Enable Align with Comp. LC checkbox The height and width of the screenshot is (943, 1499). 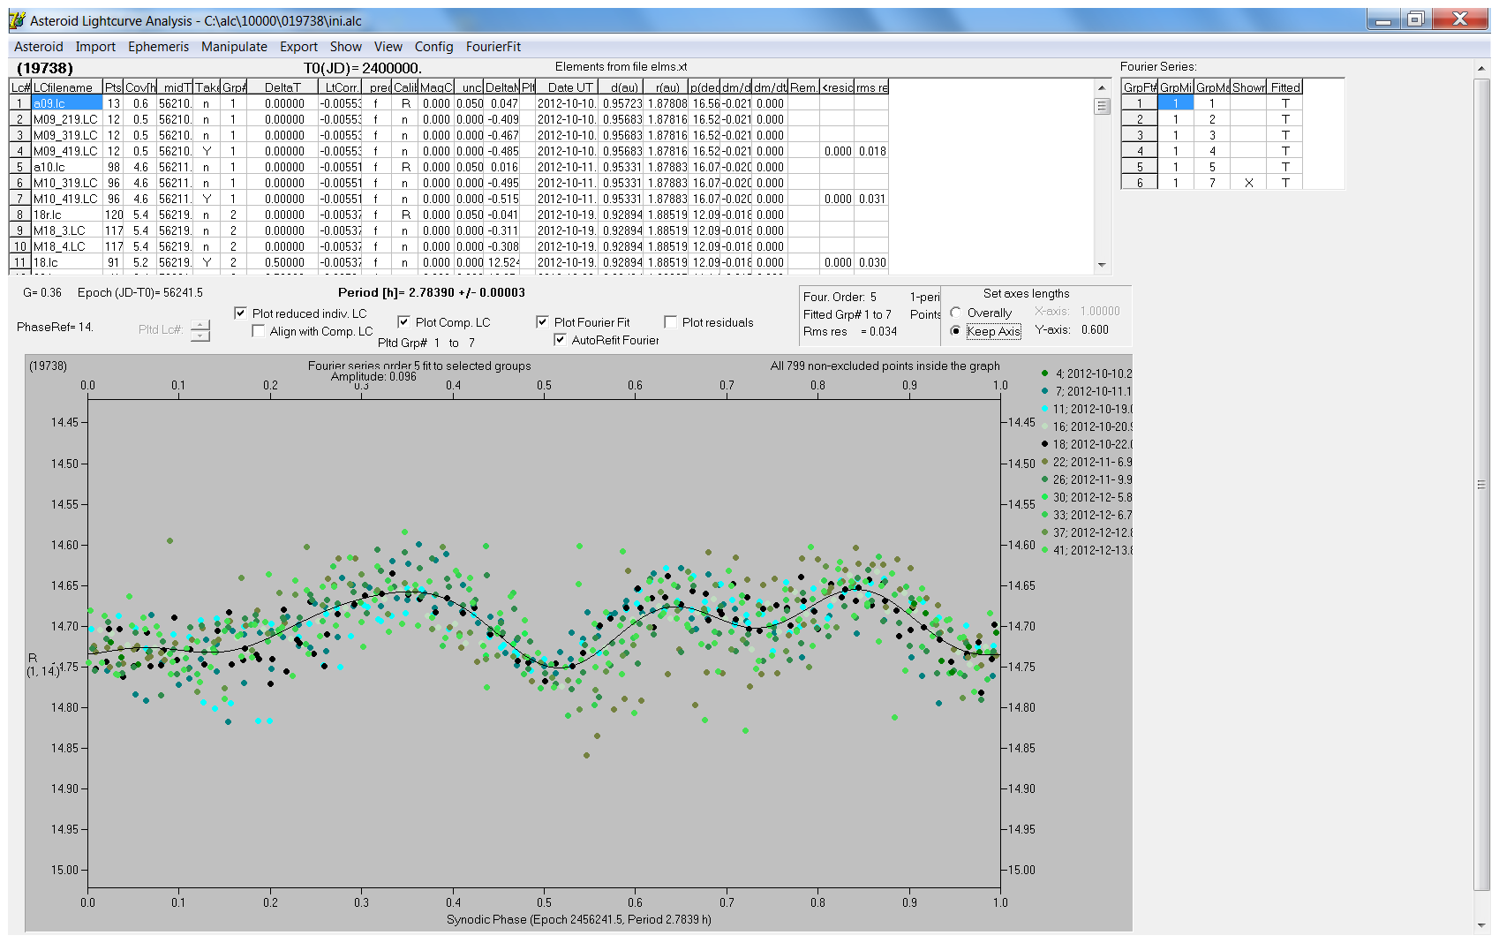pos(258,331)
